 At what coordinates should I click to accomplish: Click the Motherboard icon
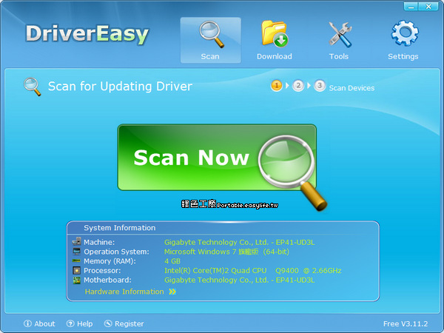click(76, 280)
